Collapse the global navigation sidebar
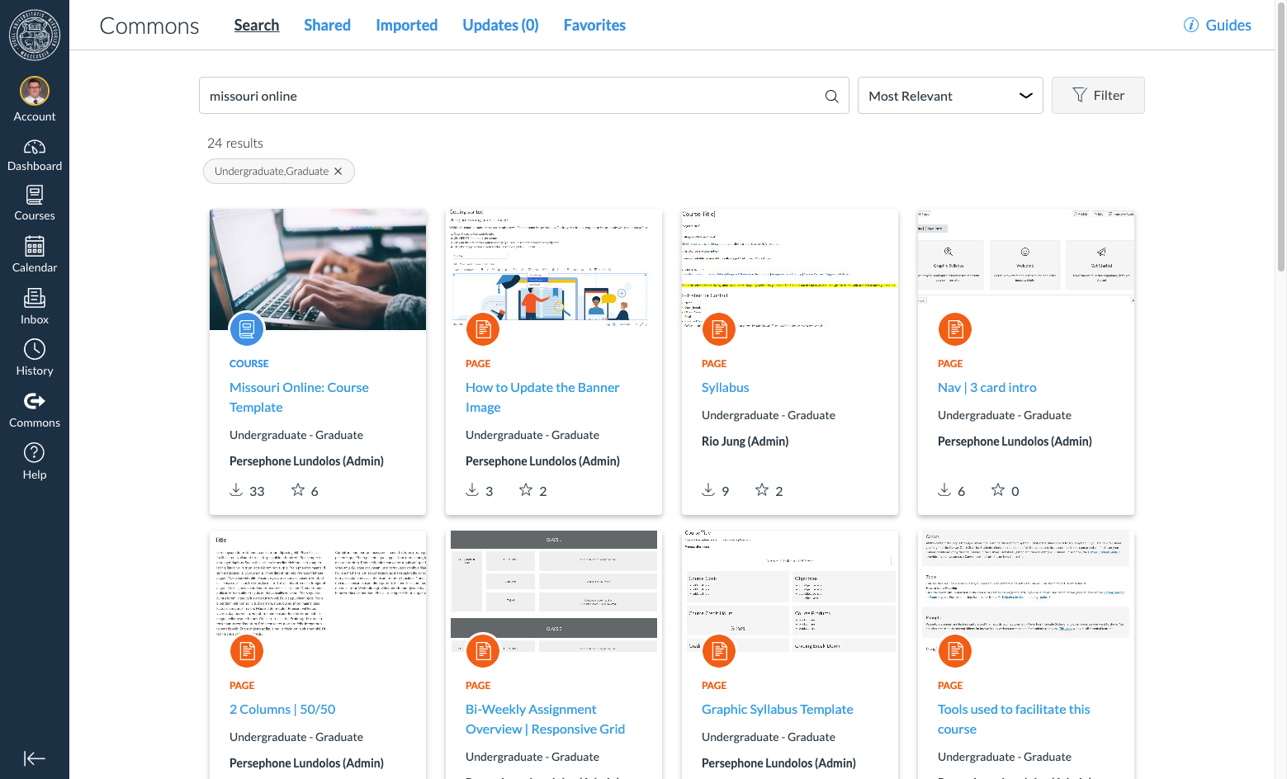 point(35,758)
